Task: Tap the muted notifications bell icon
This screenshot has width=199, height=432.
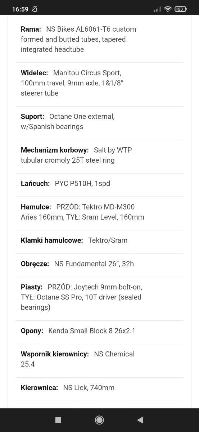Action: [x=35, y=9]
